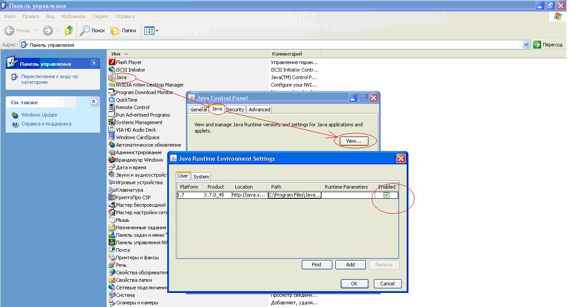Open the Принтеры и факсы icon
The image size is (569, 307).
112,258
